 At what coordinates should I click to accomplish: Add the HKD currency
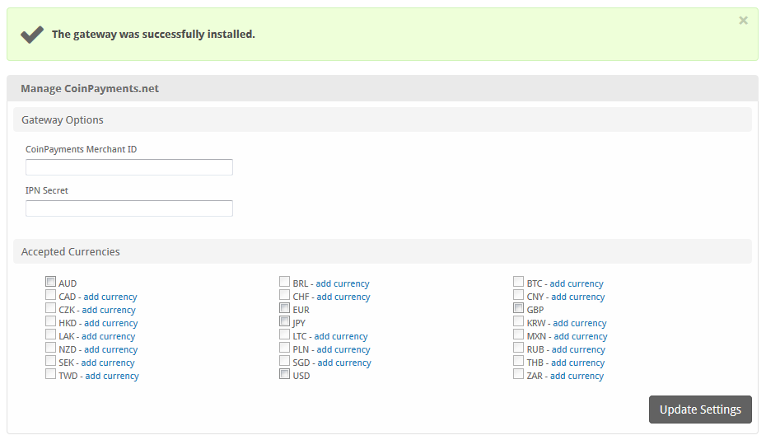pos(110,323)
